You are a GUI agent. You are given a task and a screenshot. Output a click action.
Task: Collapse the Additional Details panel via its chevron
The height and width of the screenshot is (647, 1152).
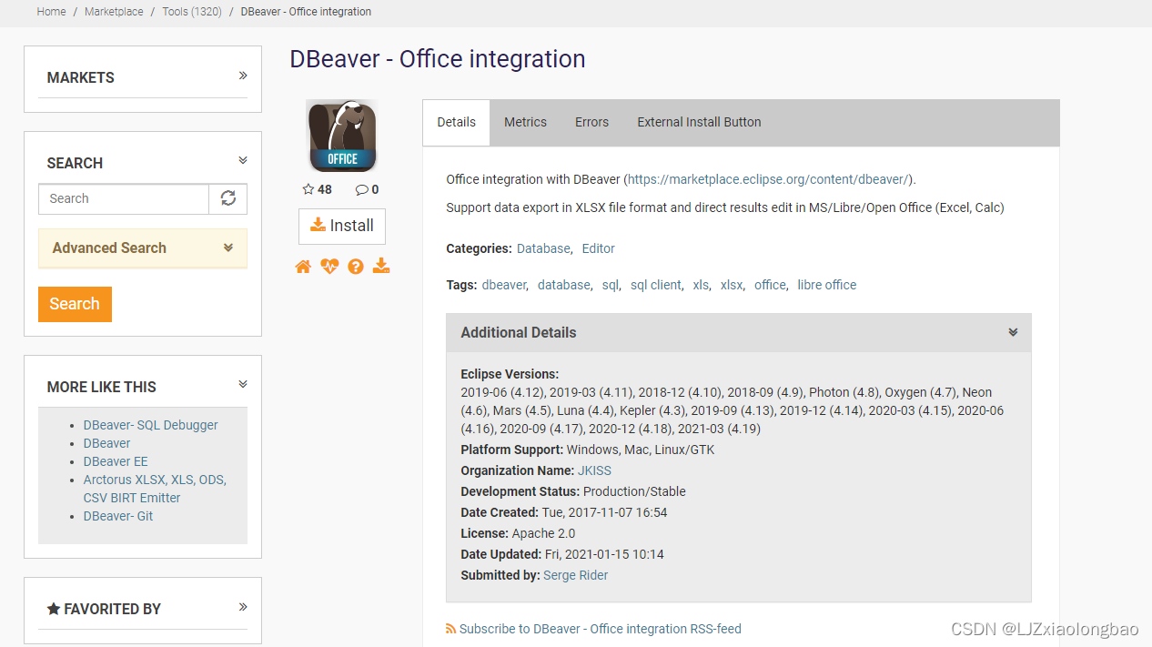1013,332
